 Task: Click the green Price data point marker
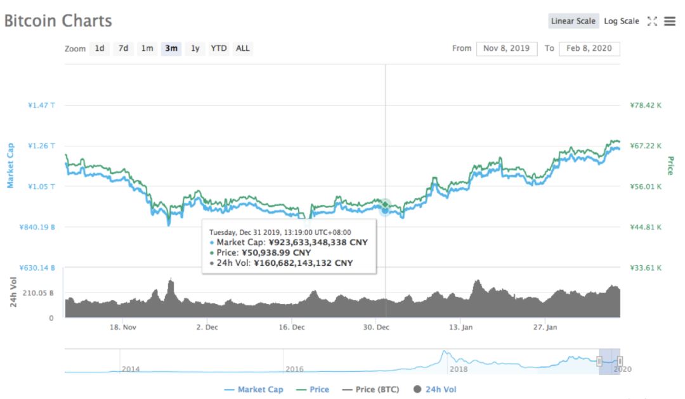(x=386, y=204)
